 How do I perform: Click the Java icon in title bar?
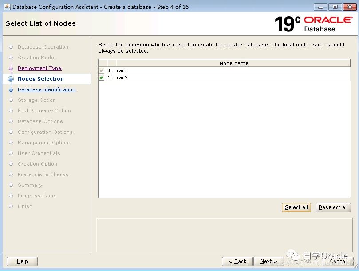(7, 7)
